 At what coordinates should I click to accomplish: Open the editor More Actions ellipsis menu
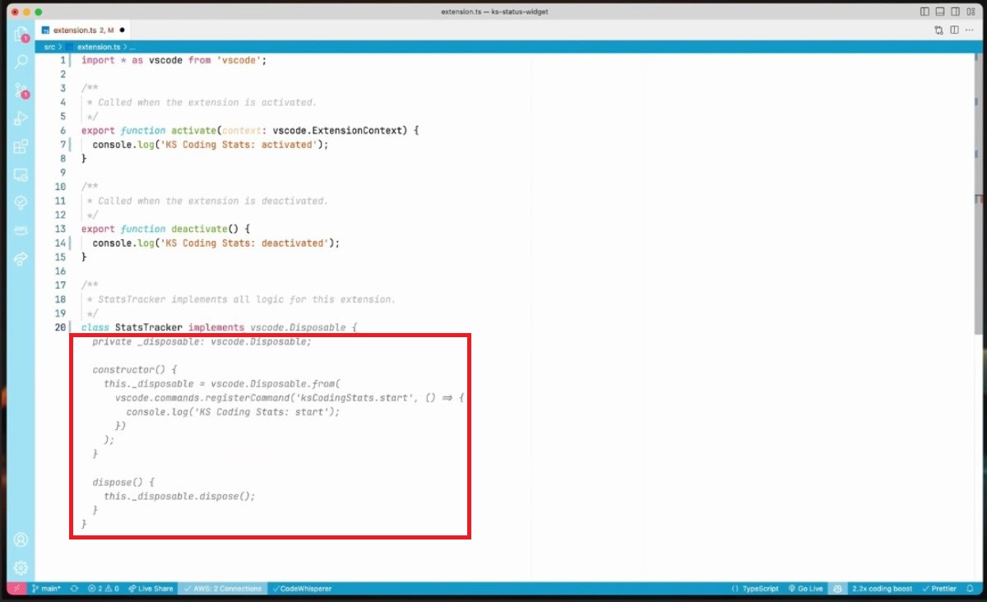(x=970, y=30)
